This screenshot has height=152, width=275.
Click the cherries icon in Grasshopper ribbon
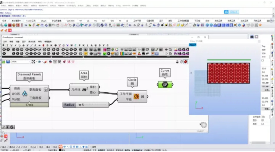tap(139, 54)
